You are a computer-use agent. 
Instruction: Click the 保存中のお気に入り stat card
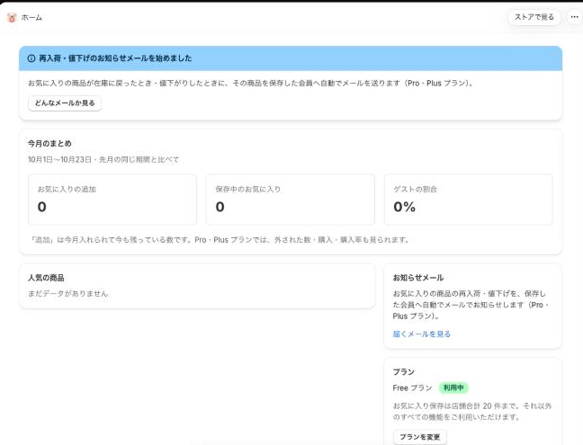pyautogui.click(x=291, y=200)
